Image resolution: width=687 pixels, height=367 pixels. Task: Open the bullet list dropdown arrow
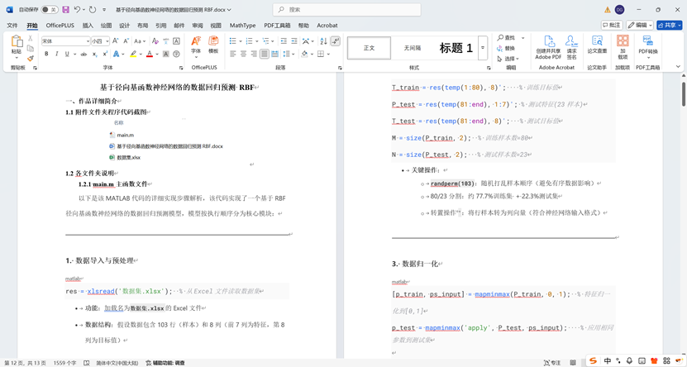[x=240, y=41]
